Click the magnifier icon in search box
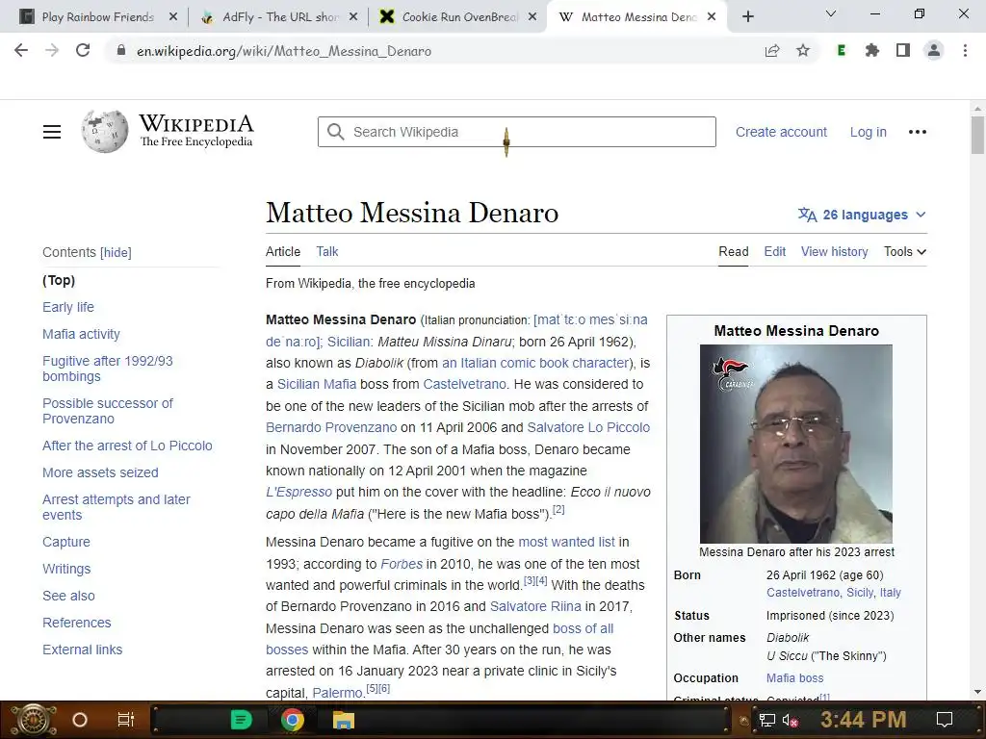This screenshot has height=739, width=986. tap(336, 132)
